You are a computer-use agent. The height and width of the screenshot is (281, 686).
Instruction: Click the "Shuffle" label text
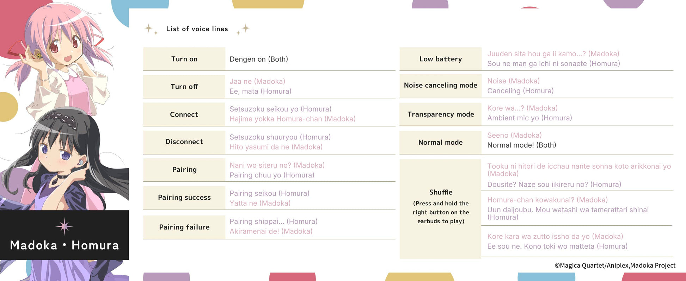(x=441, y=192)
